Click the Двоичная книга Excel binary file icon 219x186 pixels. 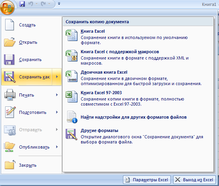click(x=72, y=76)
